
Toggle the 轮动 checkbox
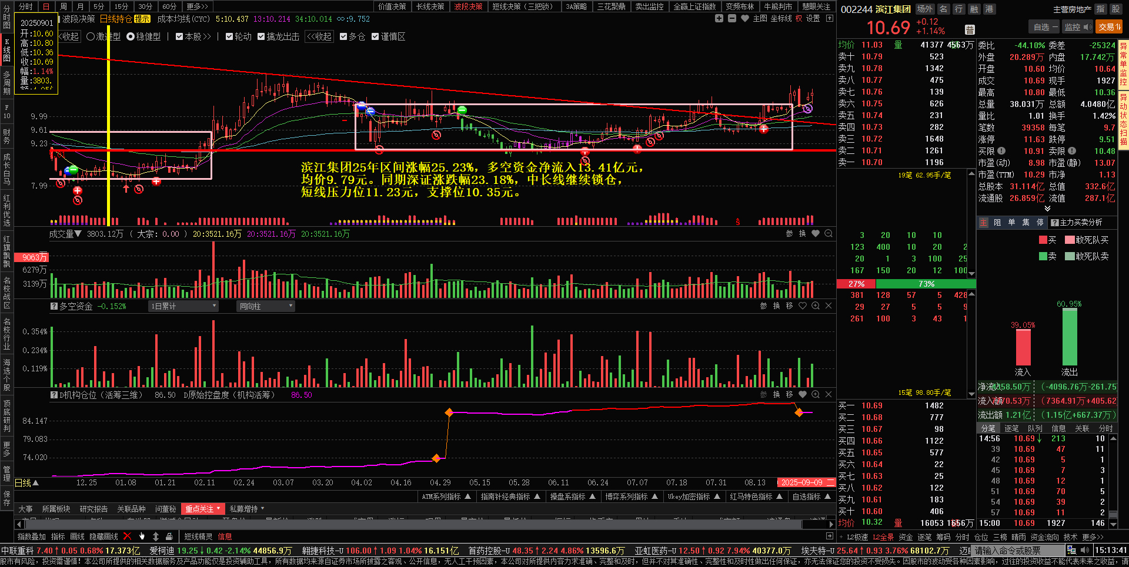point(229,36)
